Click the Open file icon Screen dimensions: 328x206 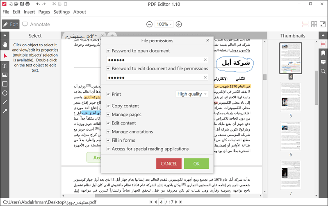(x=16, y=4)
